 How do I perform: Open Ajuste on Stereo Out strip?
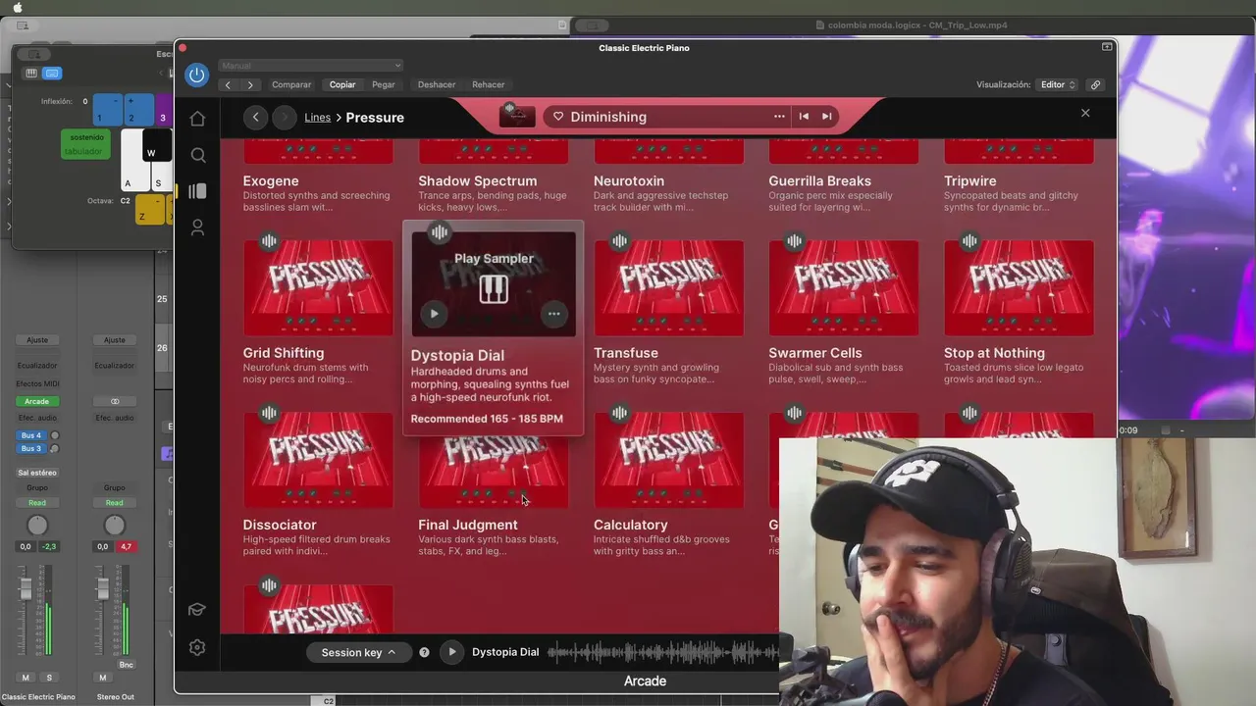(115, 340)
